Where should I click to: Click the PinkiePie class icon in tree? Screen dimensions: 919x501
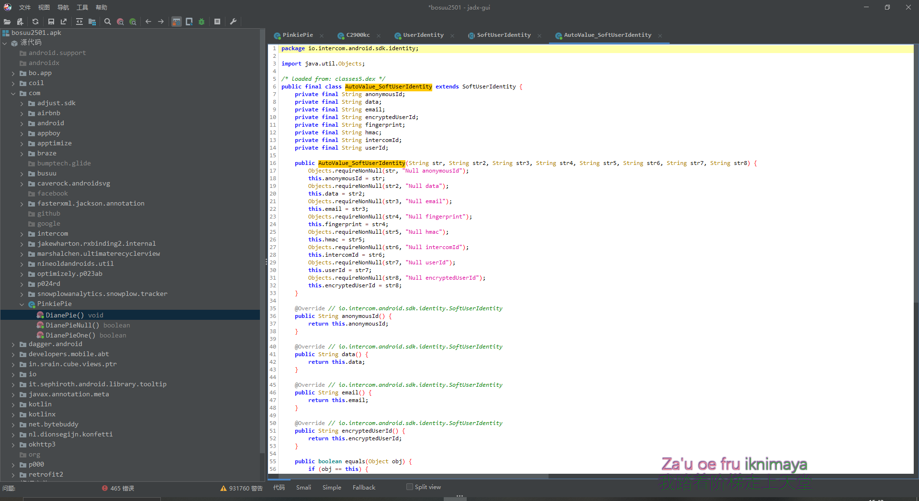32,304
